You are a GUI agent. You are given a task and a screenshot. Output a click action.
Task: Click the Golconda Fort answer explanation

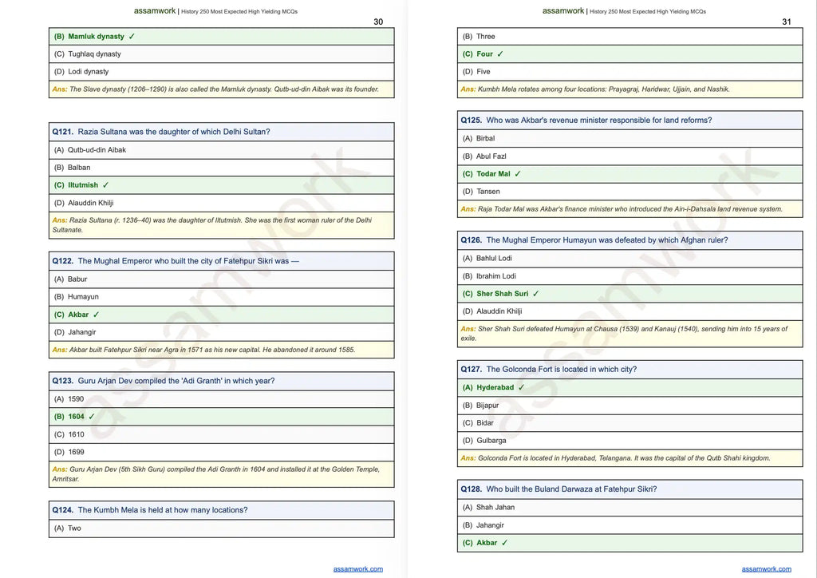pos(630,458)
